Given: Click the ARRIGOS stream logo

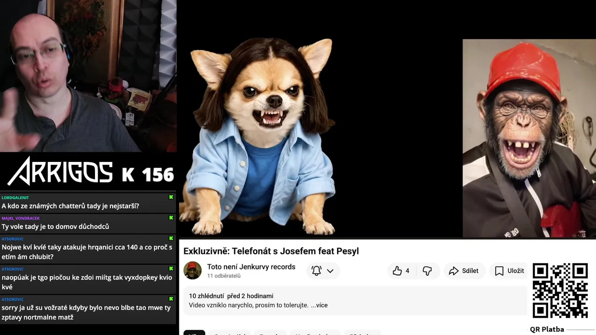Looking at the screenshot, I should (x=60, y=171).
